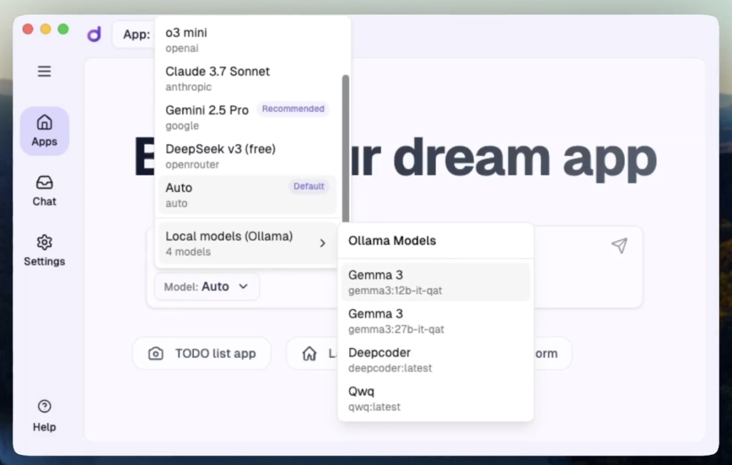Select Claude 3.7 Sonnet model
This screenshot has height=465, width=732.
247,79
